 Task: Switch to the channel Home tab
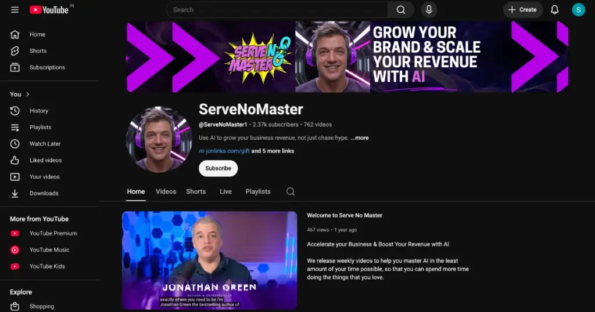pyautogui.click(x=136, y=191)
